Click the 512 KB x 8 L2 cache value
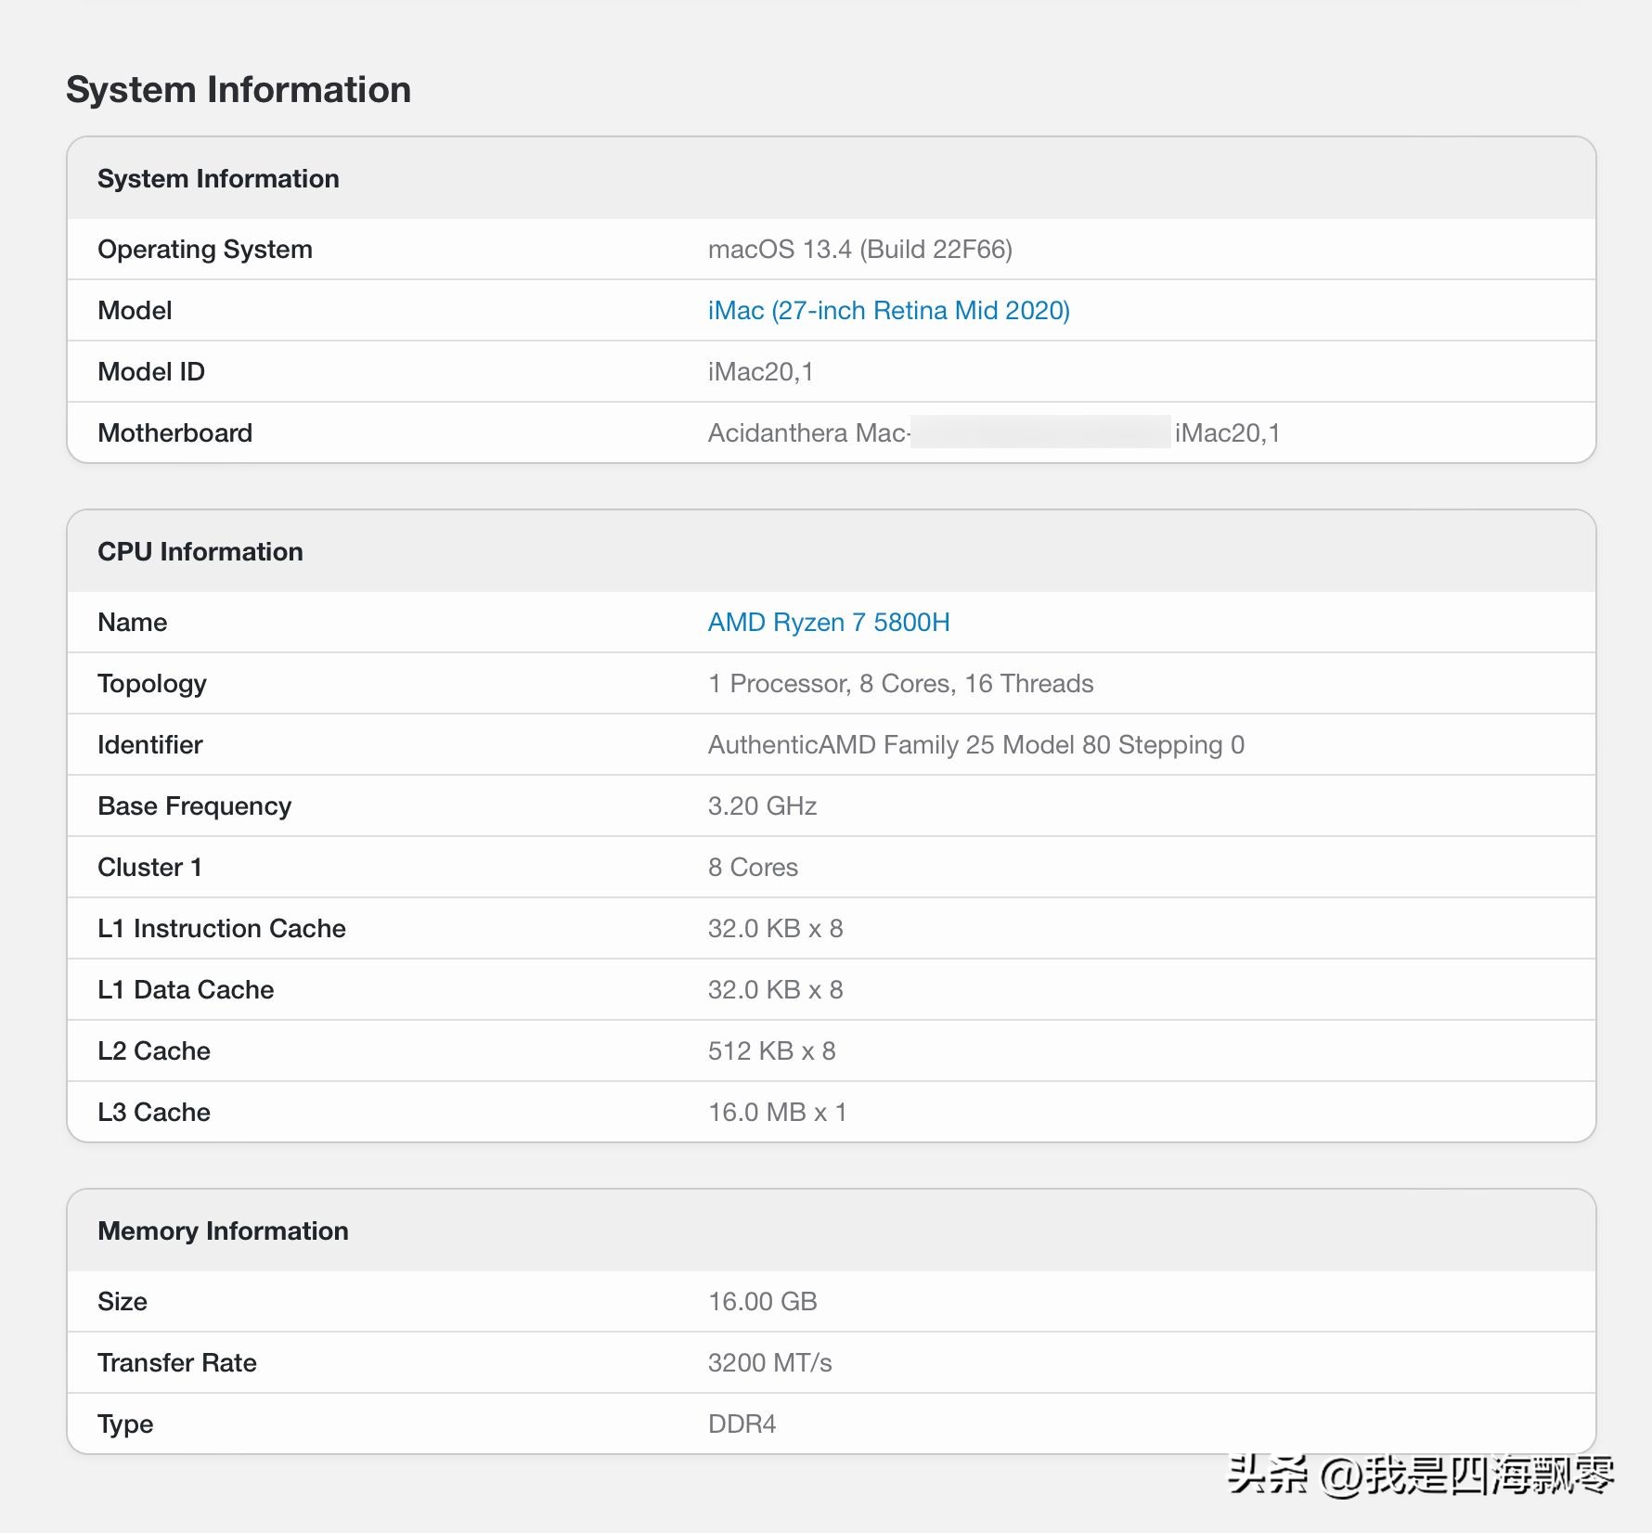1652x1533 pixels. (771, 1050)
